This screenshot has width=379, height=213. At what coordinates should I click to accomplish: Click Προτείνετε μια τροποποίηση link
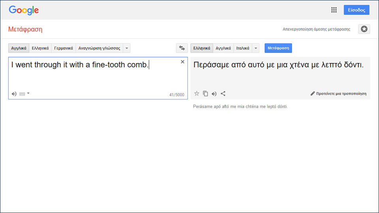(341, 94)
